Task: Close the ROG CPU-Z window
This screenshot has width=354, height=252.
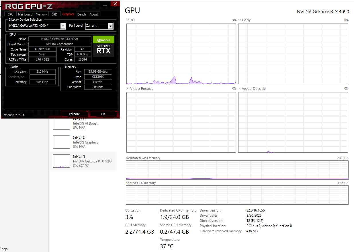Action: point(115,4)
